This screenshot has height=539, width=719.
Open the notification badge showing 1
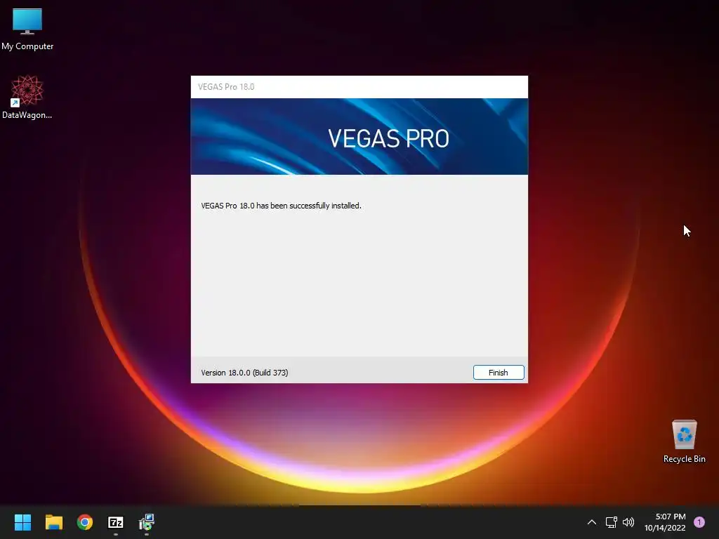pos(699,522)
